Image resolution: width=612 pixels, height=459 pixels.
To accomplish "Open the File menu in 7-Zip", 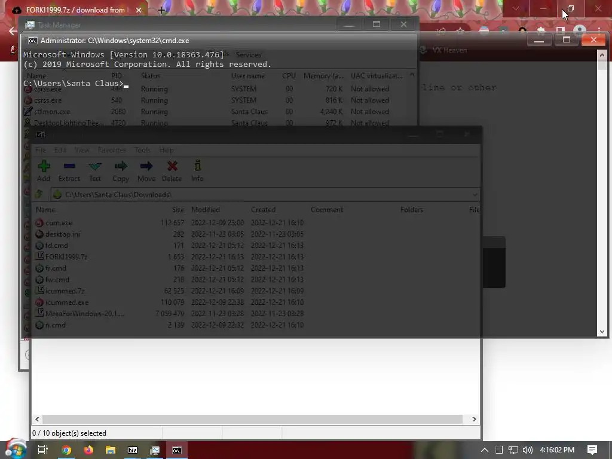I will point(40,150).
